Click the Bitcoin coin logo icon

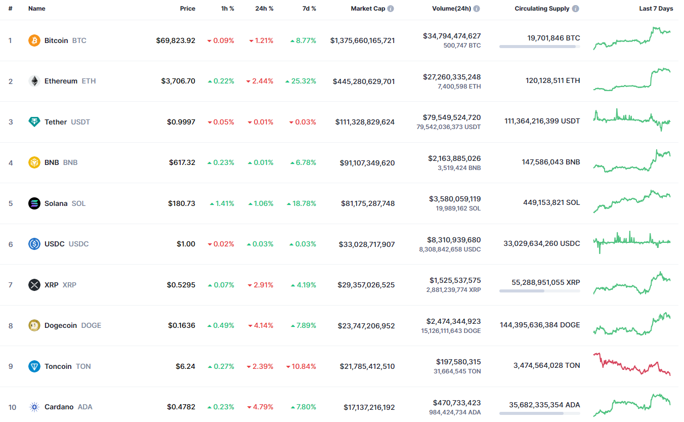34,40
